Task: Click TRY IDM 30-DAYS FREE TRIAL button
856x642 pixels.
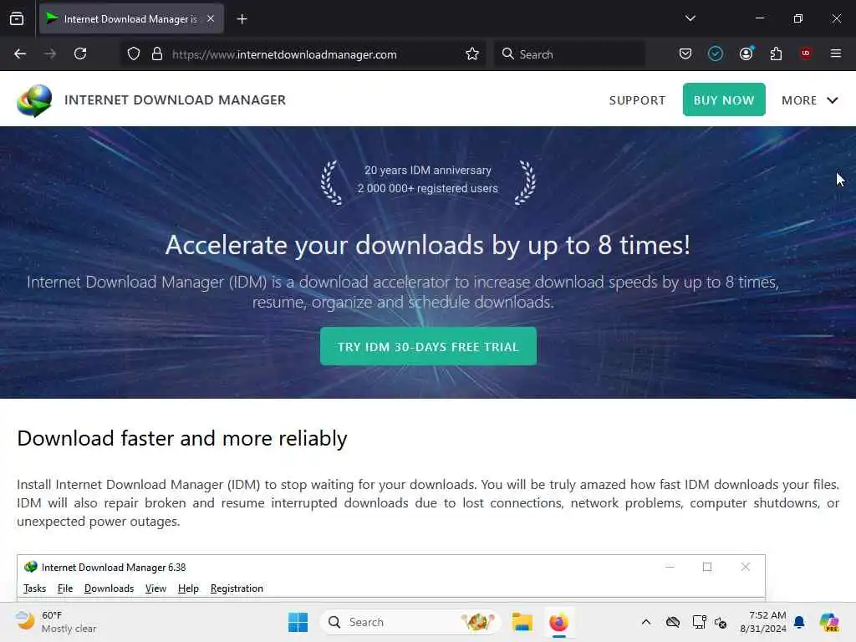Action: 428,347
